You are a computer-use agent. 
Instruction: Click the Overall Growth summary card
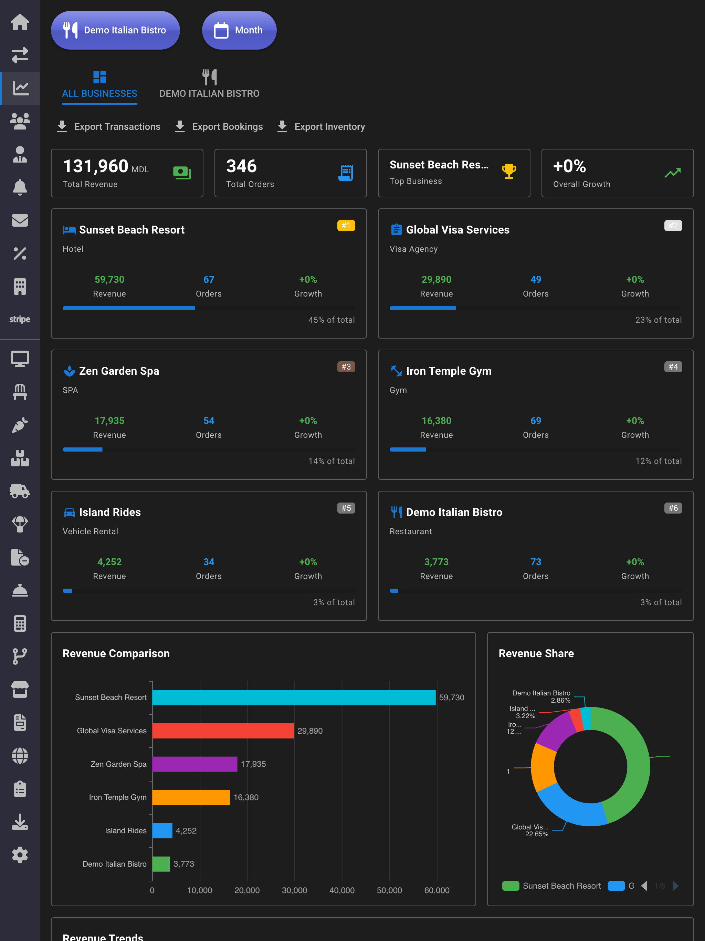click(618, 173)
